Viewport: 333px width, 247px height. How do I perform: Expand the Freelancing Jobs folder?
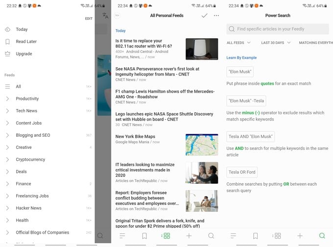point(7,196)
